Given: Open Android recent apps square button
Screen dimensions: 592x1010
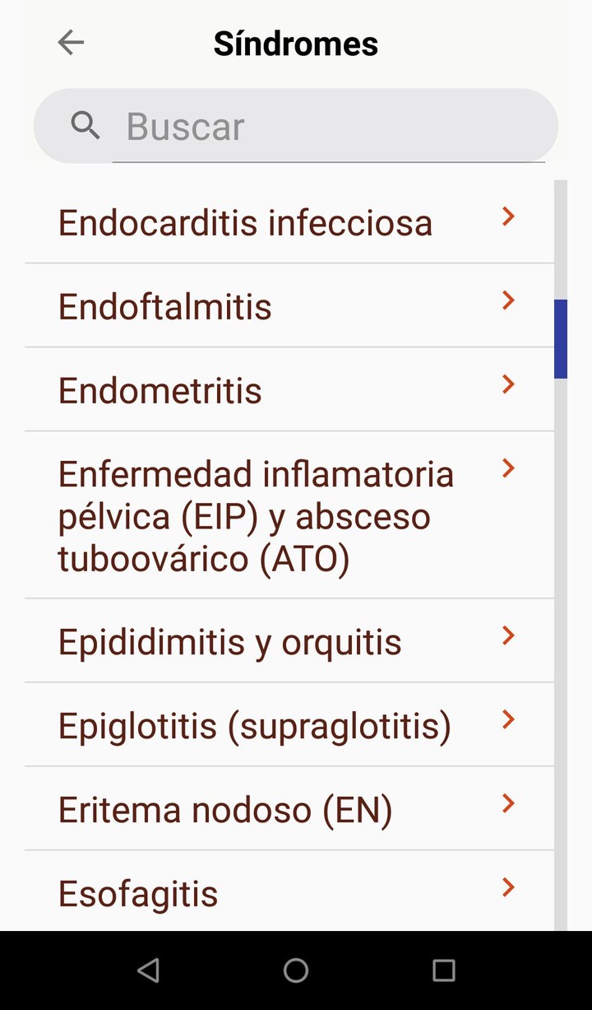Looking at the screenshot, I should coord(443,970).
